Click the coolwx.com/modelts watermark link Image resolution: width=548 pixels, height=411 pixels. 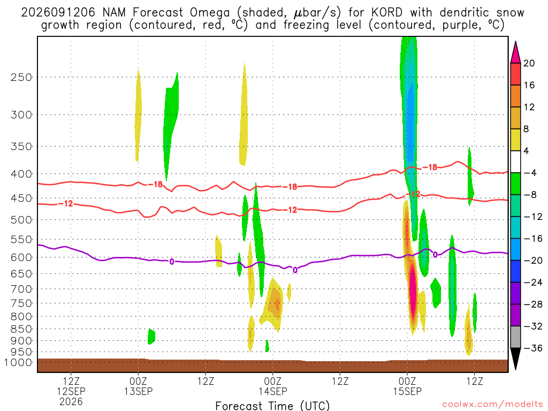[492, 405]
